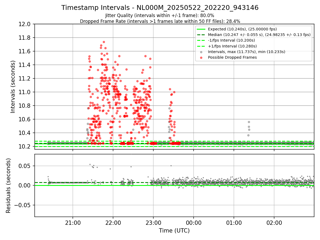
Task: Click the solid green line sample beside 'Expected' in legend
Action: pos(201,29)
